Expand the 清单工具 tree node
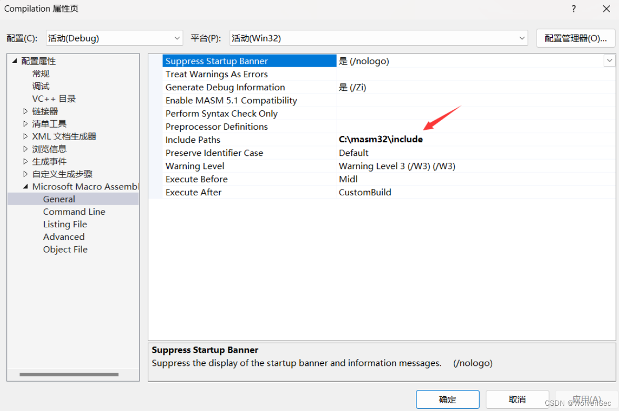This screenshot has height=411, width=619. pos(25,124)
